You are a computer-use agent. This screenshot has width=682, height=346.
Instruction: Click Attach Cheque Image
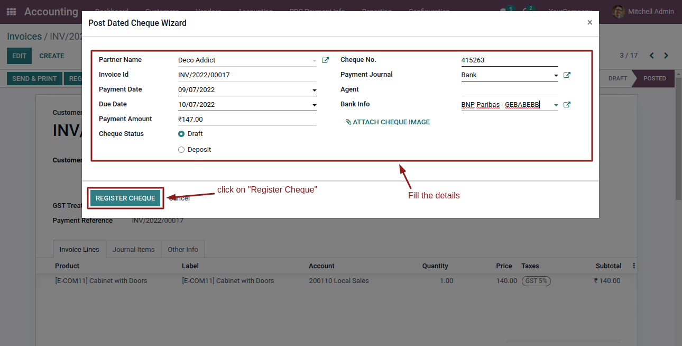pyautogui.click(x=388, y=122)
